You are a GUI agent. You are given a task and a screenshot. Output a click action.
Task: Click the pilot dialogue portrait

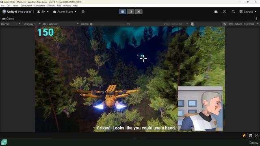pos(200,108)
